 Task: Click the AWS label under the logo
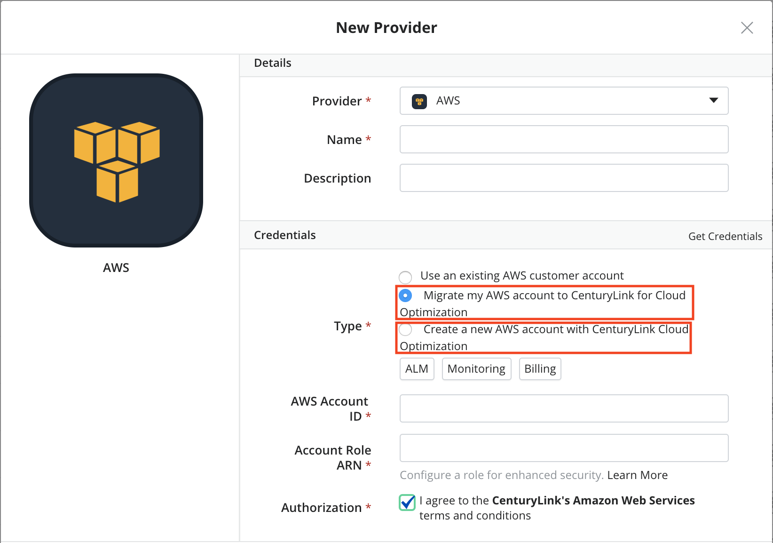coord(116,268)
